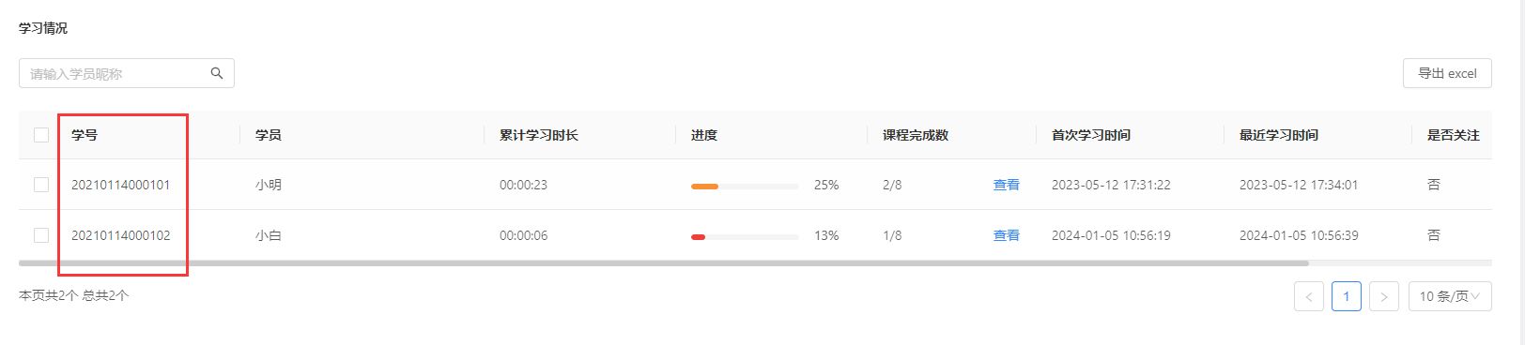1525x345 pixels.
Task: Click the 最近学习时间 column header
Action: 1279,135
